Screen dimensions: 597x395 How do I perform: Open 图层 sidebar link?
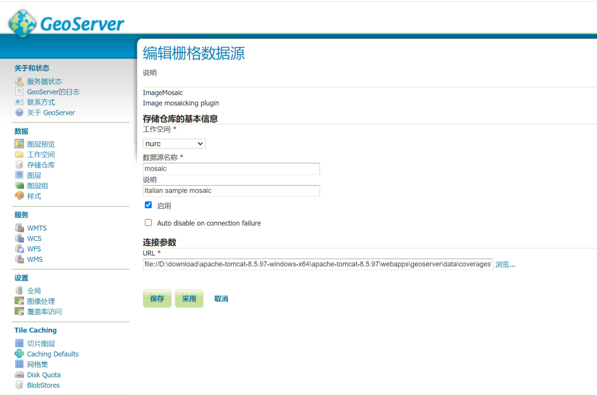coord(34,176)
